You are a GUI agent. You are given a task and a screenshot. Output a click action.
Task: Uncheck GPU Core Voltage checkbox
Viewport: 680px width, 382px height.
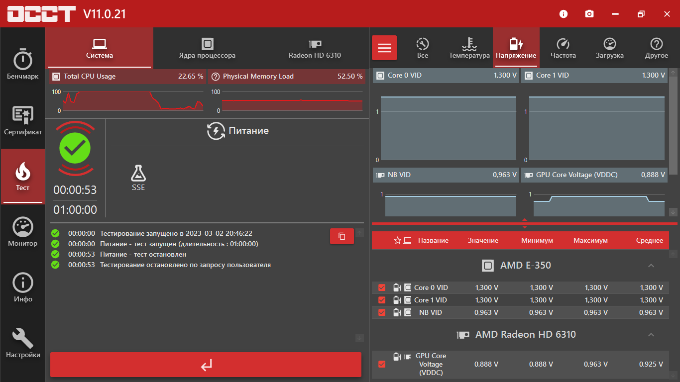[382, 364]
